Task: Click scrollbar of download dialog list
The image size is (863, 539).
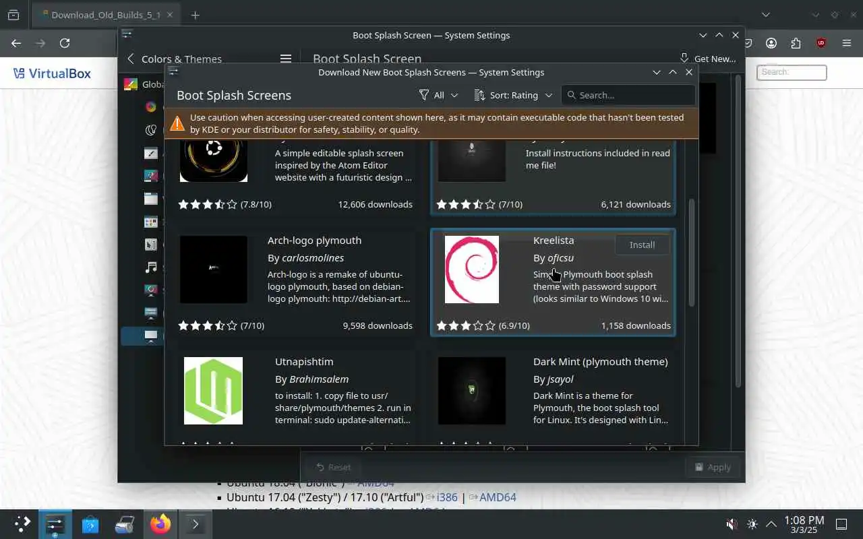Action: pos(691,253)
